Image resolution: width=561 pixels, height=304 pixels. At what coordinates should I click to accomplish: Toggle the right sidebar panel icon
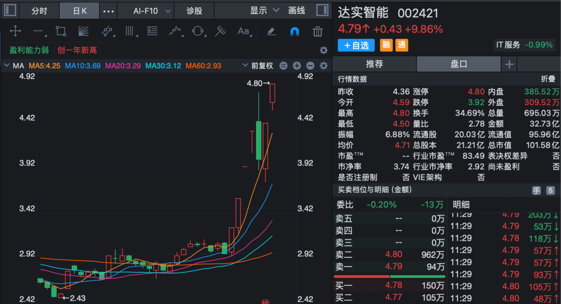tap(323, 10)
